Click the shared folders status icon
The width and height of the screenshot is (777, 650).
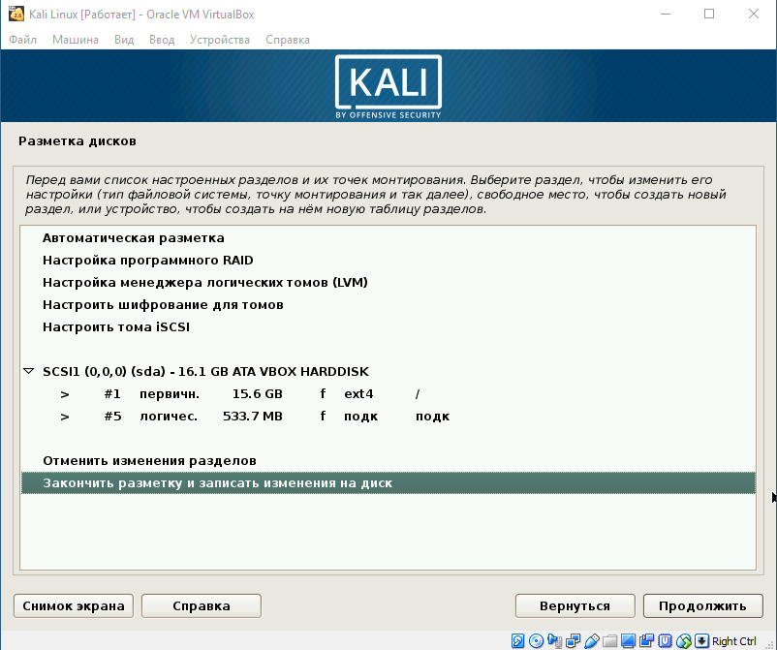click(609, 640)
